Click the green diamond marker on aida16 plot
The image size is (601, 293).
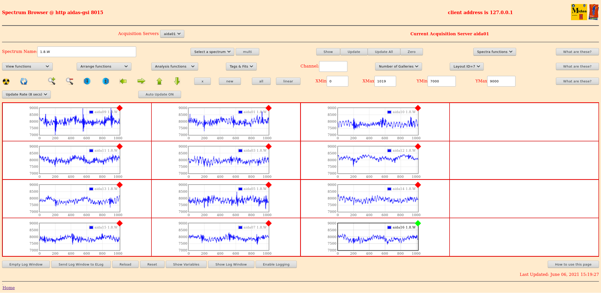tap(418, 223)
